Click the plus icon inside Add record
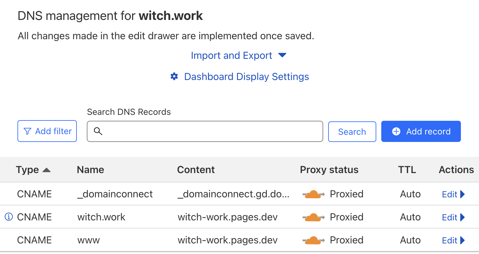Image resolution: width=479 pixels, height=254 pixels. (x=396, y=131)
